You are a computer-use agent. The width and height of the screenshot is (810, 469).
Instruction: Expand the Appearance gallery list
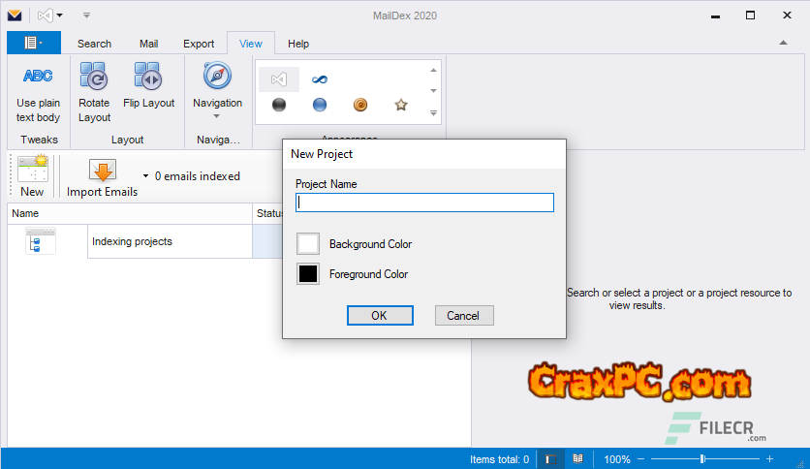(x=433, y=113)
